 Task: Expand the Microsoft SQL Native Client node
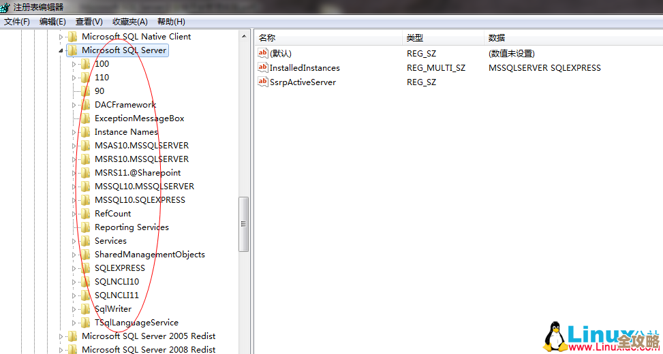point(61,37)
